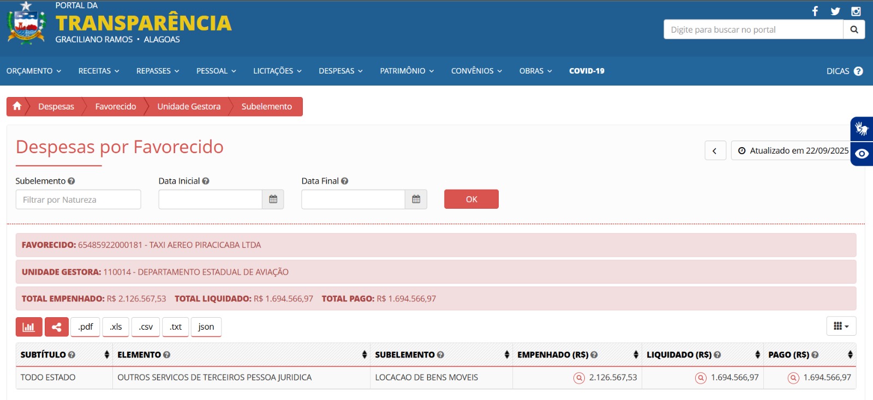Expand the Despesas nav menu
Viewport: 873px width, 400px height.
[x=340, y=71]
